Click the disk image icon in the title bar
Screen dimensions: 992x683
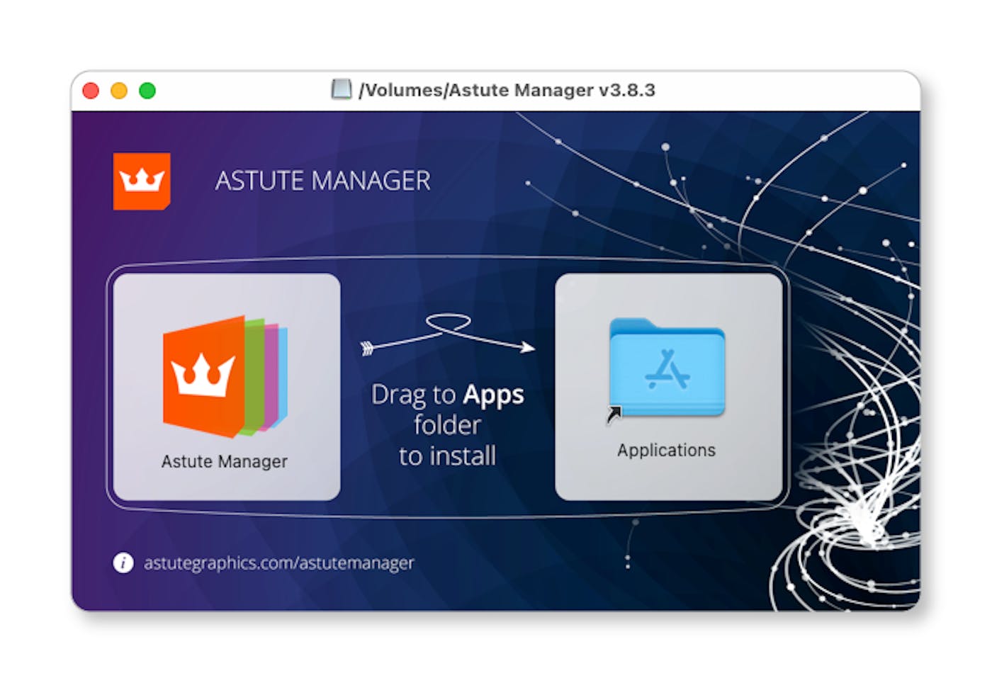[x=342, y=90]
